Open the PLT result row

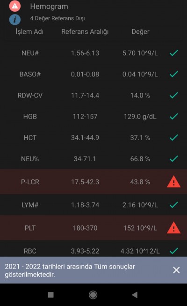[x=93, y=228]
